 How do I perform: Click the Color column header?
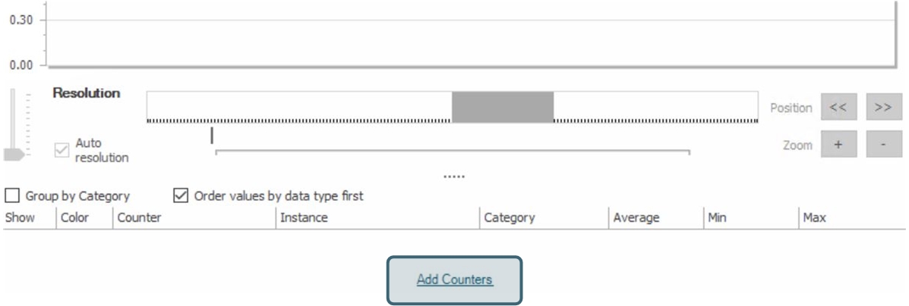[75, 218]
